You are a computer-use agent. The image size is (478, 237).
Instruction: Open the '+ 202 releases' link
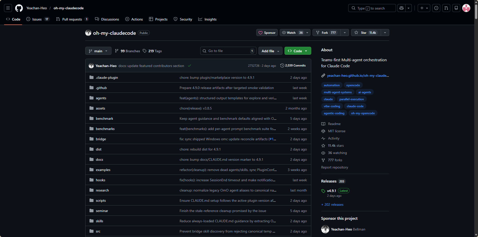tap(332, 204)
